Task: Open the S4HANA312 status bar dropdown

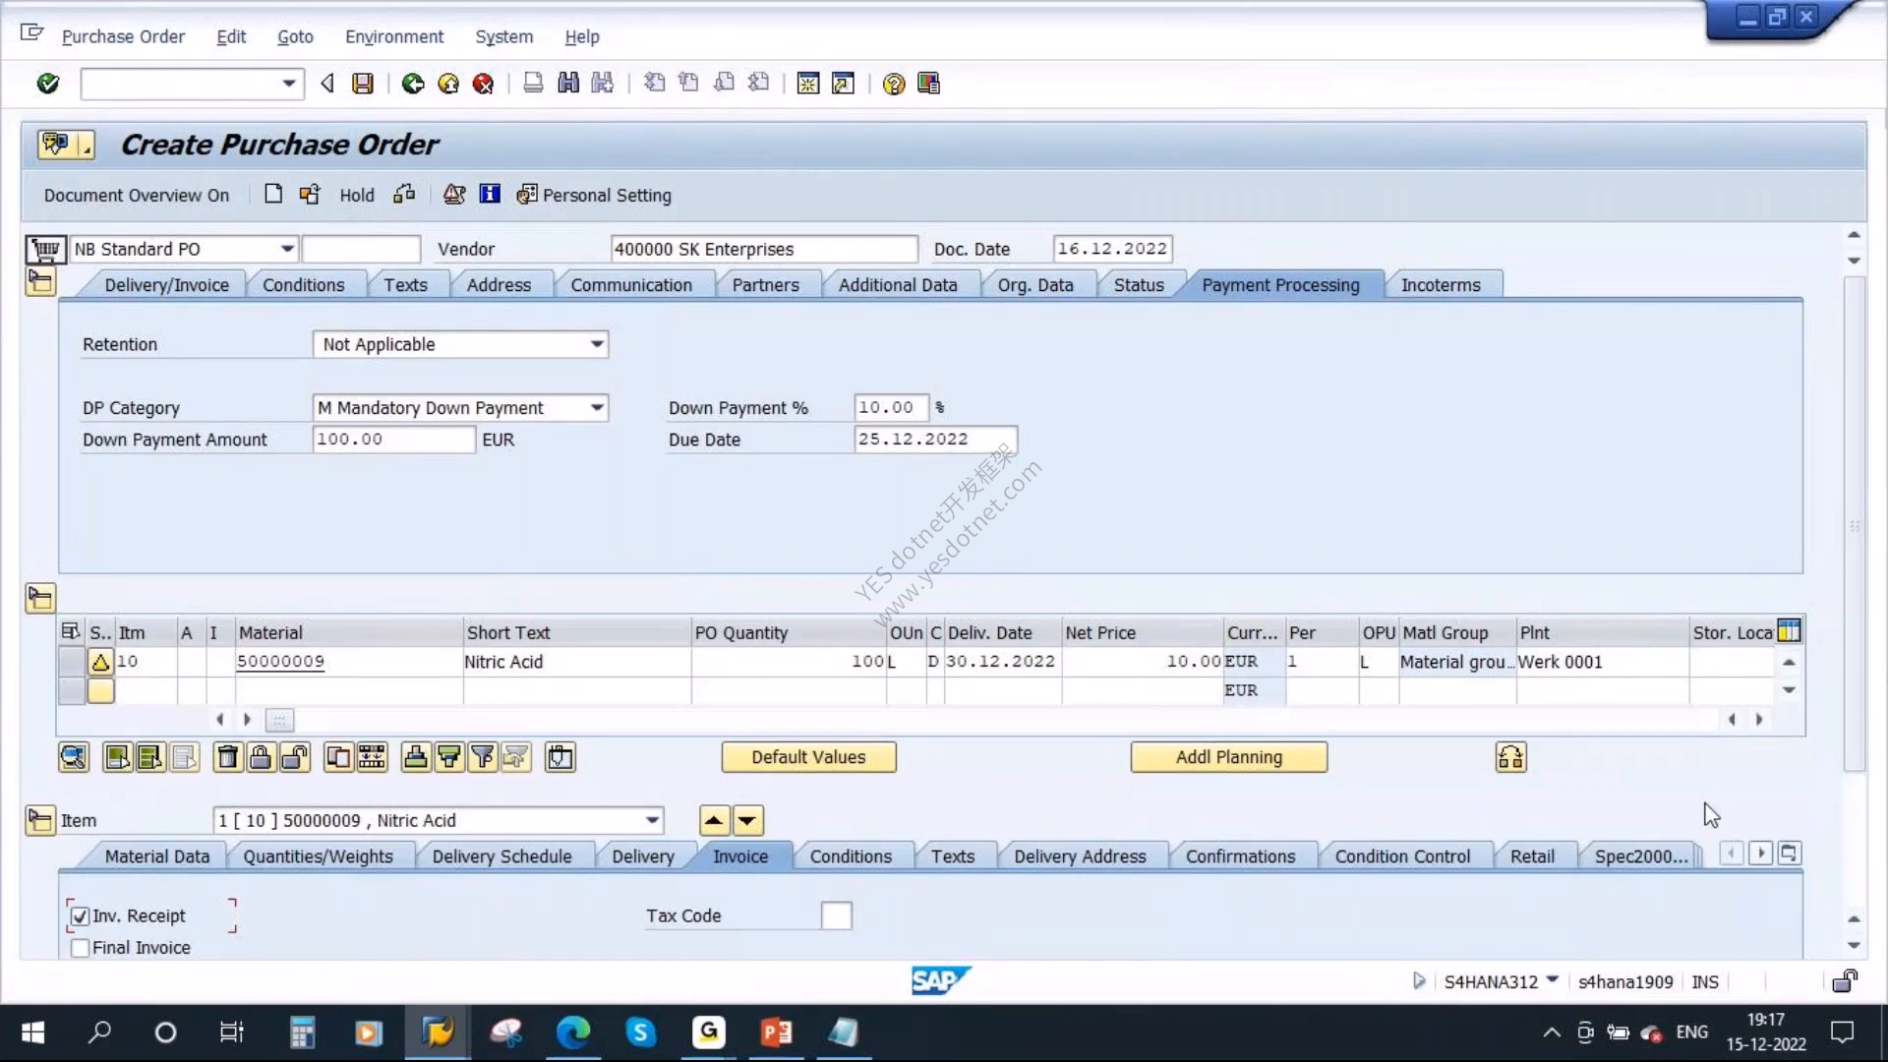Action: tap(1552, 980)
